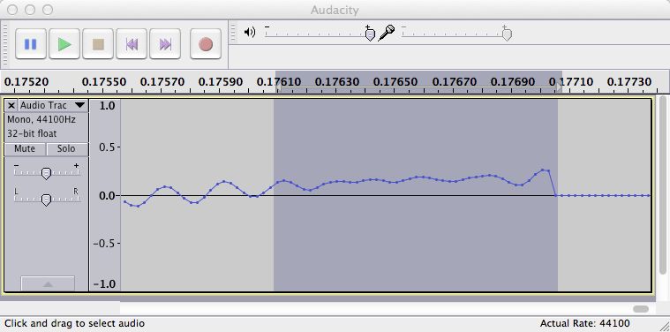Screen dimensions: 670x332
Task: Stop playback with the Stop button
Action: click(98, 44)
